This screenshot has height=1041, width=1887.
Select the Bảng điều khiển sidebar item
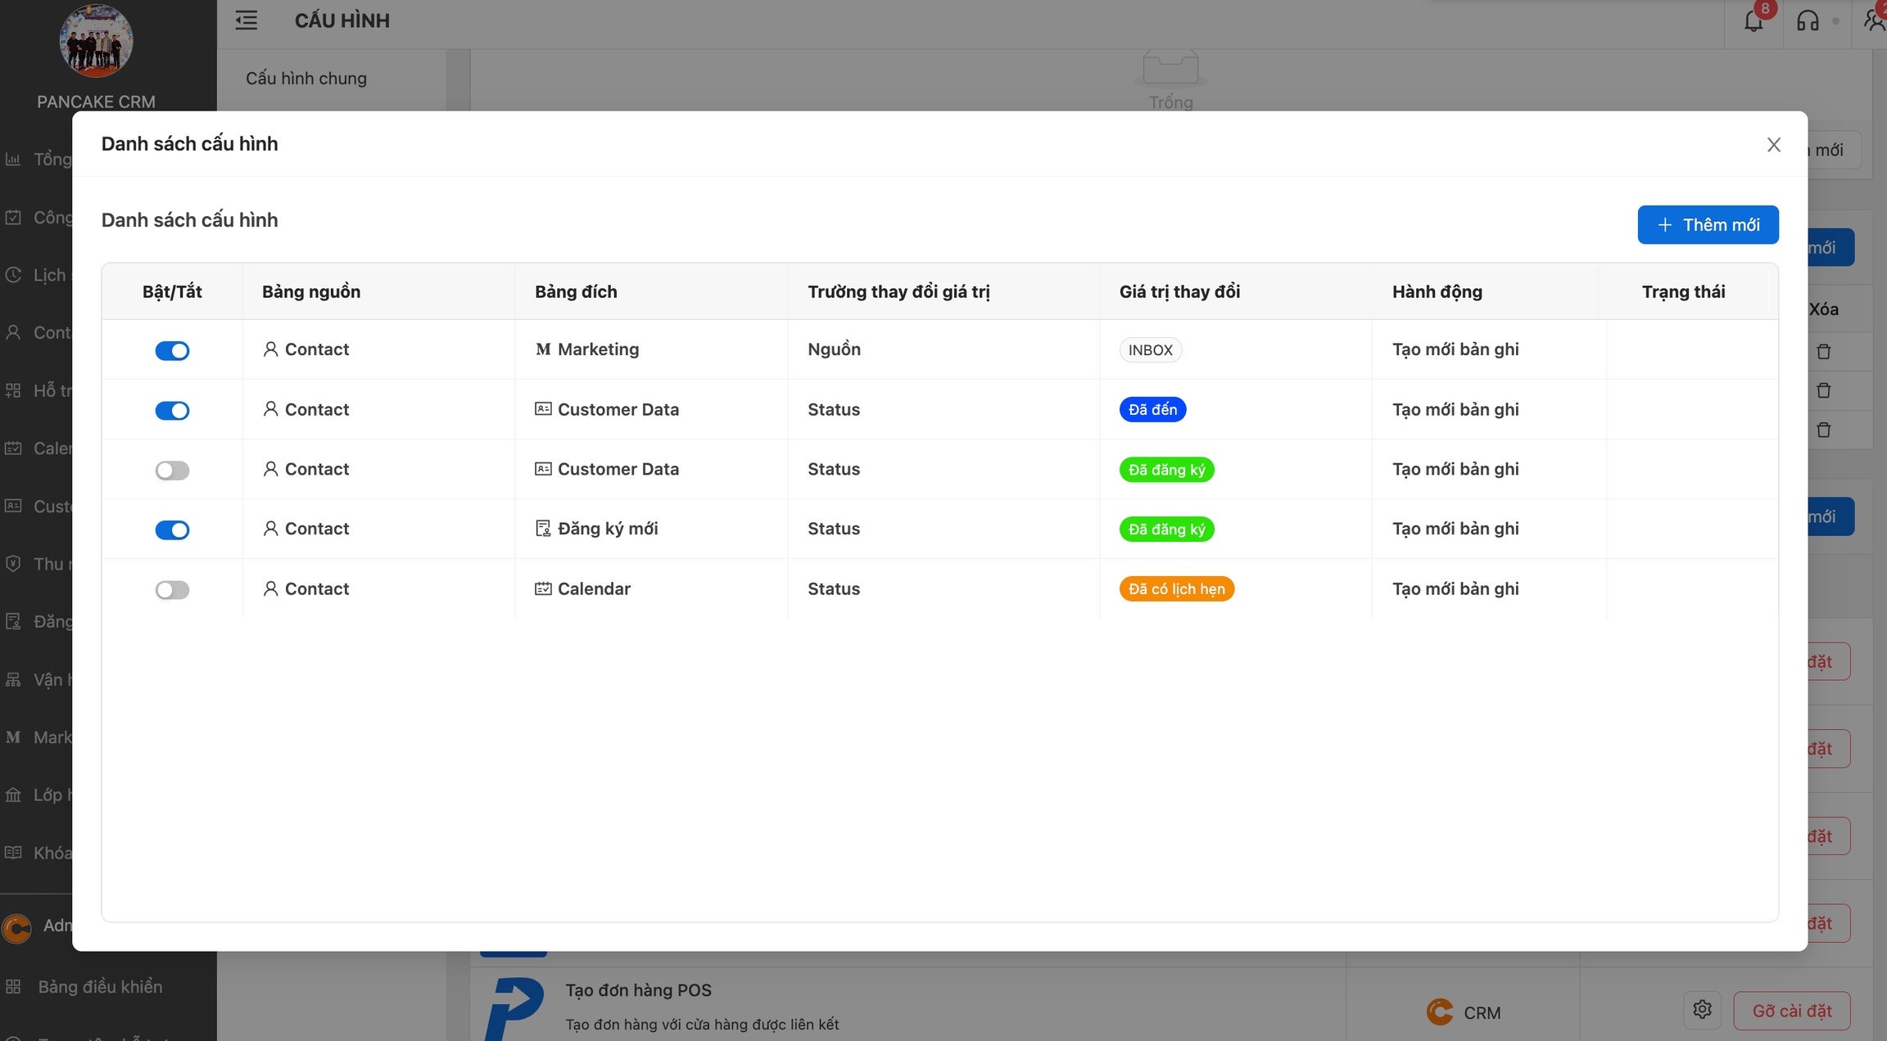pos(100,987)
